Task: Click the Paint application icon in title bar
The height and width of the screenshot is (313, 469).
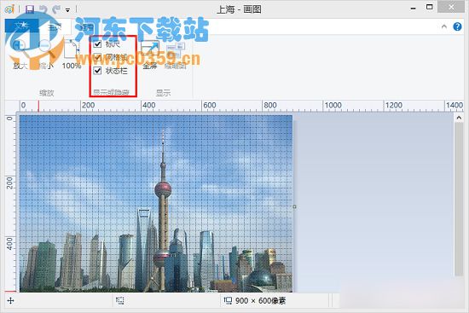Action: [9, 9]
